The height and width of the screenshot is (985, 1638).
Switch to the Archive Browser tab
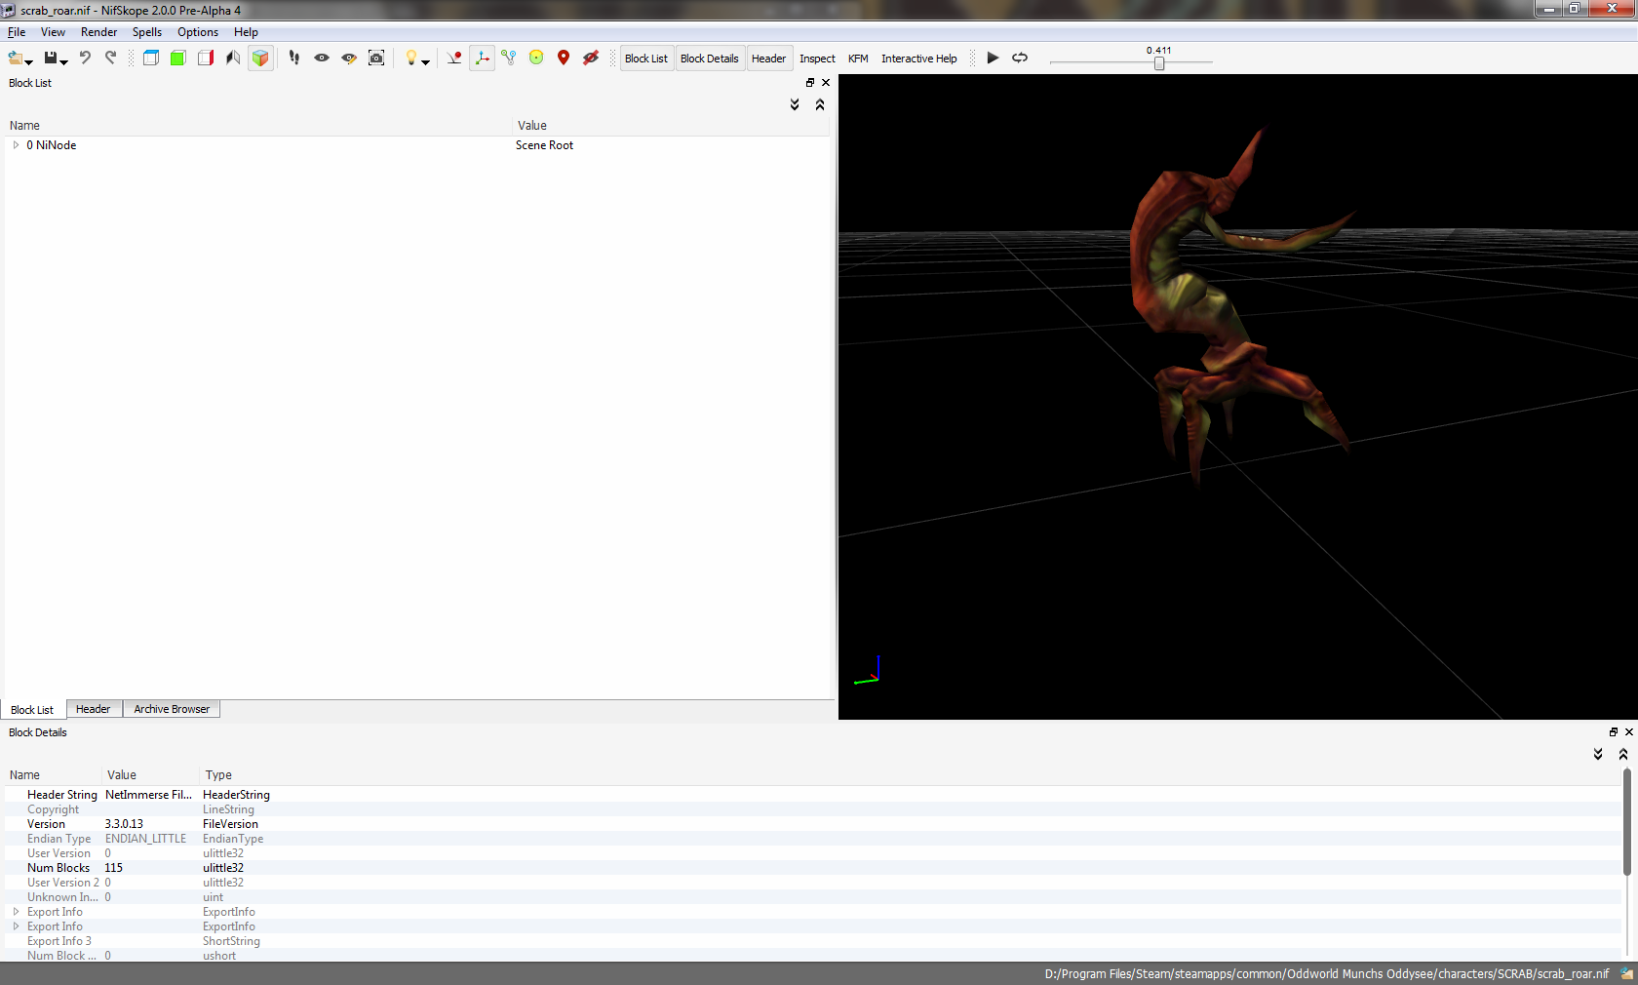172,709
